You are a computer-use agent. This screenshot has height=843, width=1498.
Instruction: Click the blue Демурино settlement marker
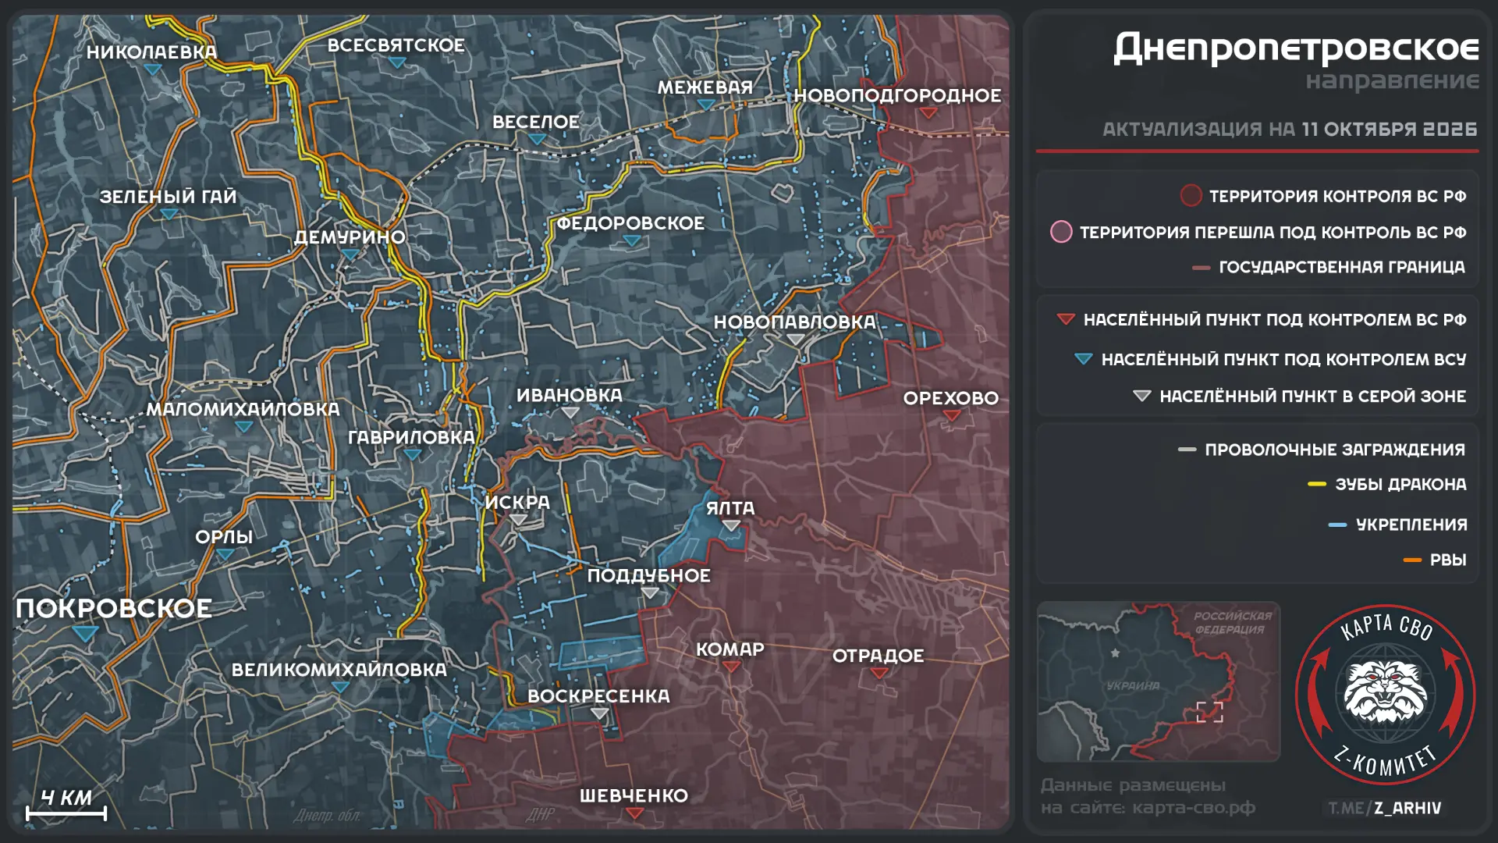(x=350, y=255)
